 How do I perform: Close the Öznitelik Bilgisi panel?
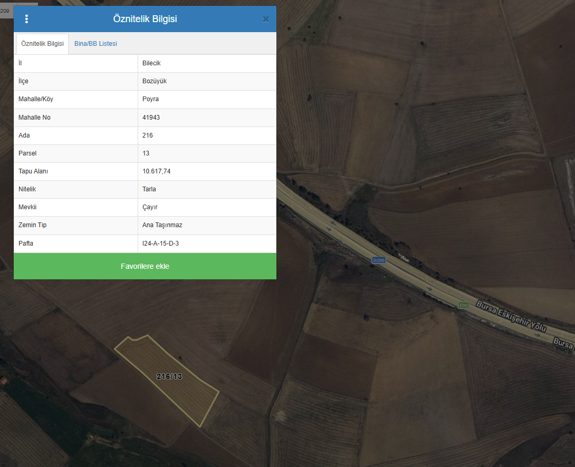click(266, 19)
